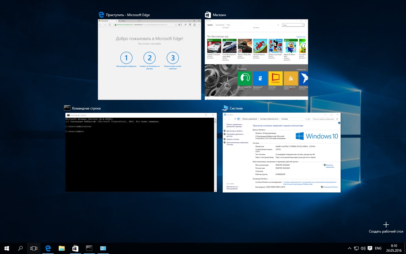Click Edge's forward arrow
The width and height of the screenshot is (406, 254).
click(105, 25)
